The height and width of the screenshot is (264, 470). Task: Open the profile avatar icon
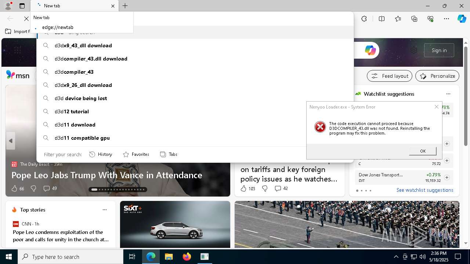(8, 6)
